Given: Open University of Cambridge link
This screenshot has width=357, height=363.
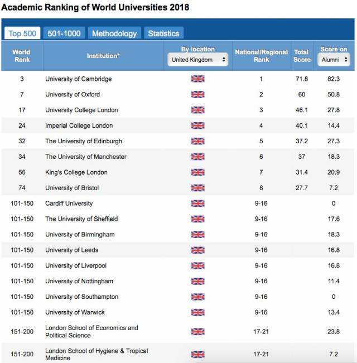Looking at the screenshot, I should (x=79, y=79).
